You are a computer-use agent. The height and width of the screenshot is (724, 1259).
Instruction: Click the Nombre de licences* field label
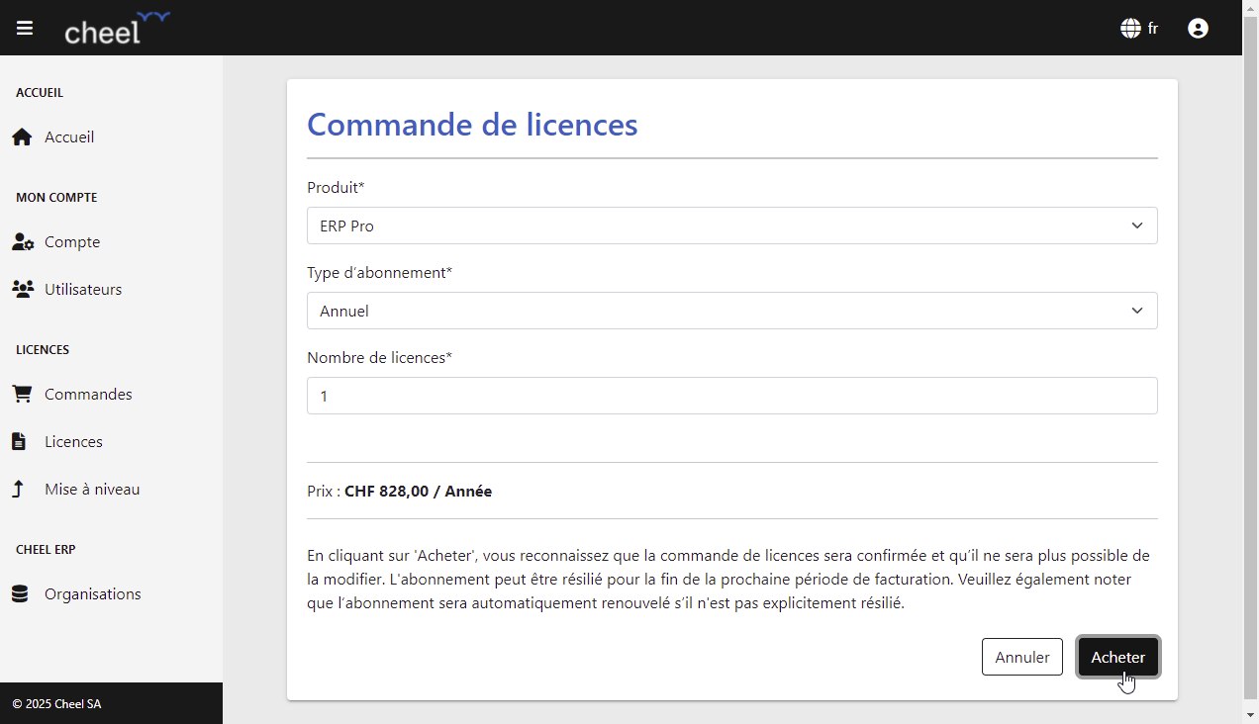[379, 357]
